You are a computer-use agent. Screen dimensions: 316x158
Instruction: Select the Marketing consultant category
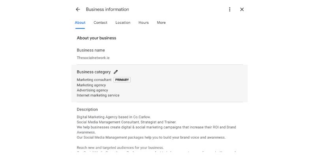pyautogui.click(x=94, y=80)
